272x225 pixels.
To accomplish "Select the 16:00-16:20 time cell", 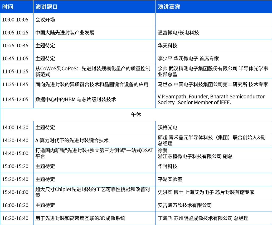I will click(x=17, y=205).
